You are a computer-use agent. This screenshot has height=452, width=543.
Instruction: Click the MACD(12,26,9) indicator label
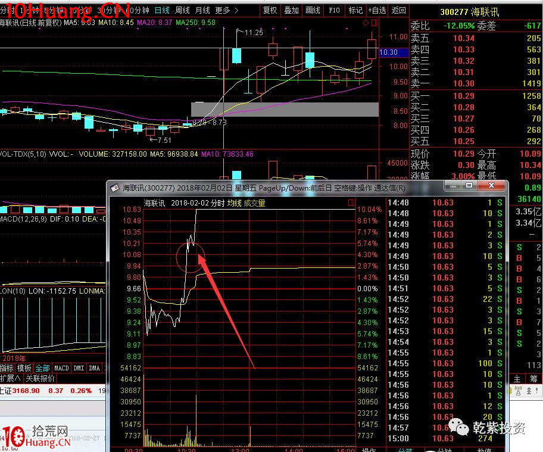[x=24, y=219]
